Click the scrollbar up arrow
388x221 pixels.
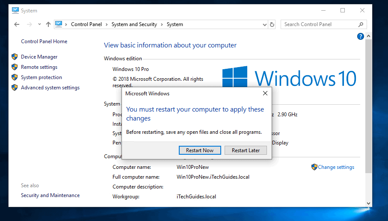coord(368,36)
